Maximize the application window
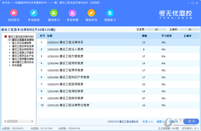 click(x=193, y=3)
